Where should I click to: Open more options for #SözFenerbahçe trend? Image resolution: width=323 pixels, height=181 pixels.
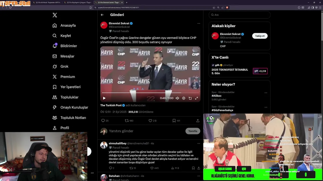266,107
